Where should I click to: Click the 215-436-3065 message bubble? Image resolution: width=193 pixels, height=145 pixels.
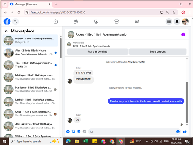(83, 73)
